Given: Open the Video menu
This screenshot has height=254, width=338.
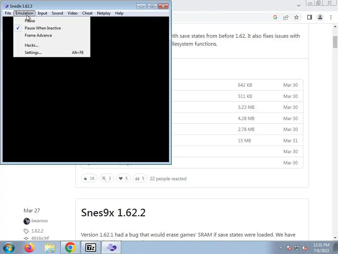Looking at the screenshot, I should pos(72,13).
